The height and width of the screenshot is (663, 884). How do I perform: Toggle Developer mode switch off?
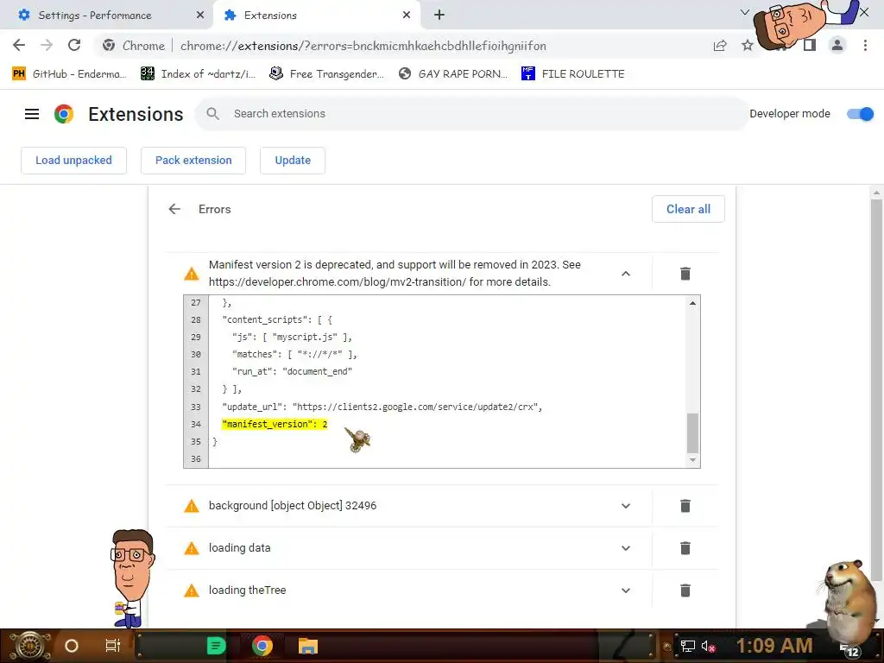pos(860,114)
